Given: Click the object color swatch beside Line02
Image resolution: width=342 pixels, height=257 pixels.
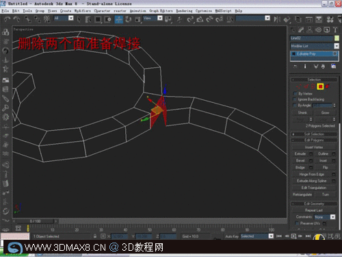Looking at the screenshot, I should coord(337,38).
